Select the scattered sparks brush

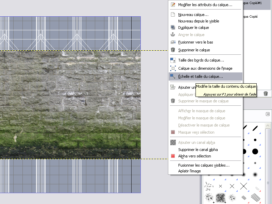[x=209, y=186]
